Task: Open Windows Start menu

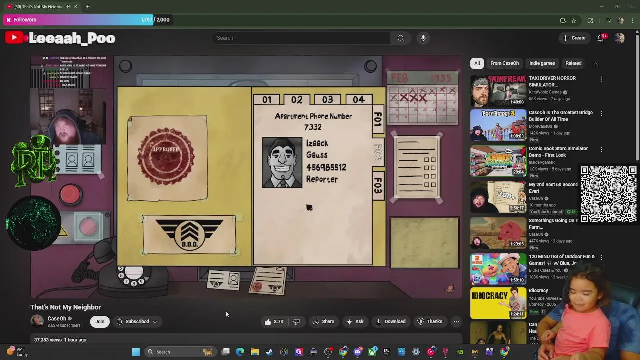Action: [136, 352]
